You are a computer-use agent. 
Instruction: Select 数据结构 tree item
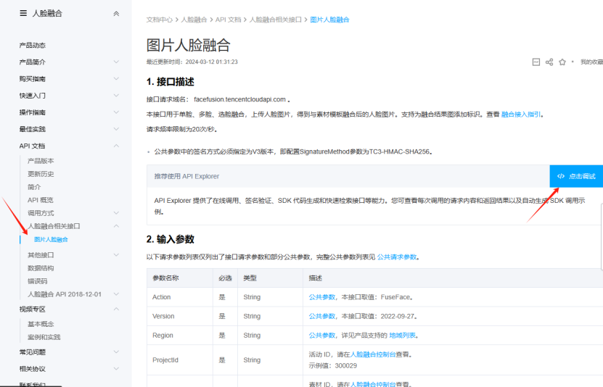pos(41,268)
